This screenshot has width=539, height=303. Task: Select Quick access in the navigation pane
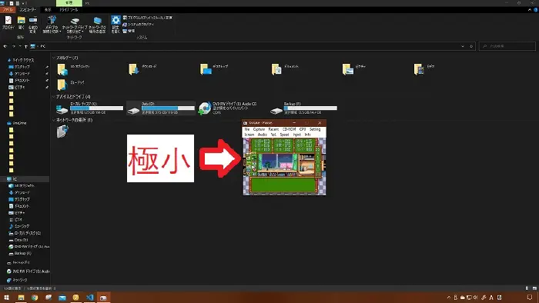click(21, 60)
